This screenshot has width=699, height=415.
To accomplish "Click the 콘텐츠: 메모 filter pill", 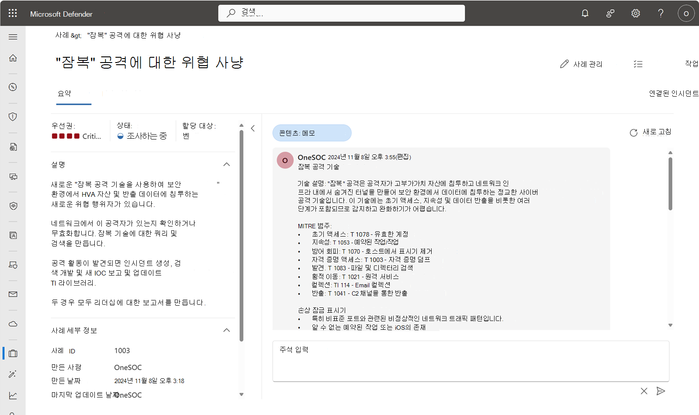I will 312,133.
